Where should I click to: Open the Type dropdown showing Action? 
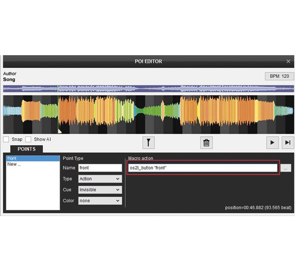(x=99, y=179)
